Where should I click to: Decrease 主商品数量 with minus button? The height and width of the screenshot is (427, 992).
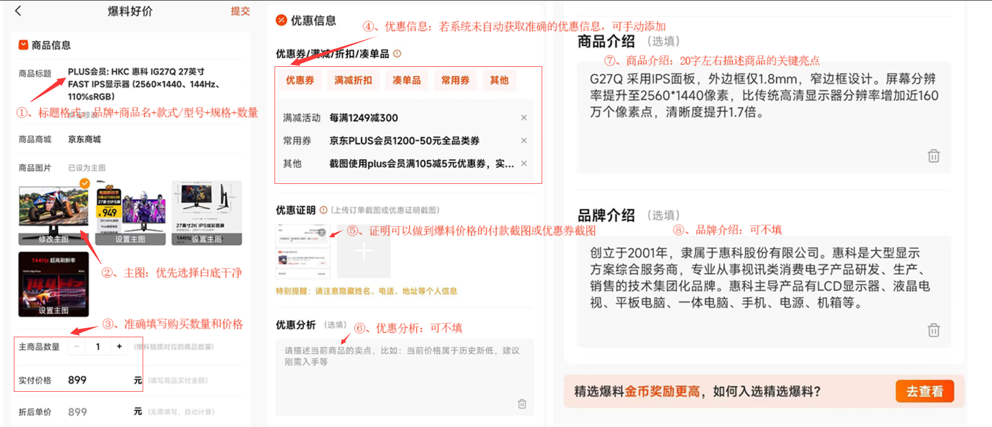[77, 347]
